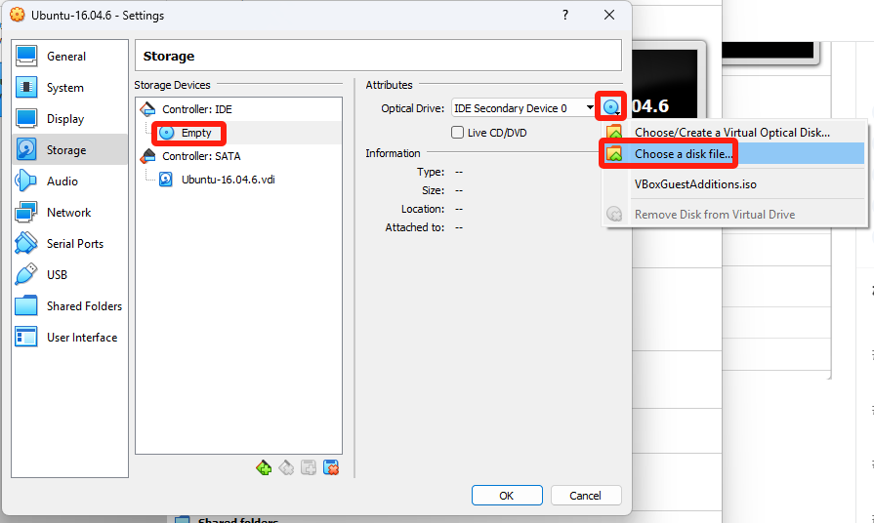The width and height of the screenshot is (874, 523).
Task: Click the remove attachment icon
Action: tap(331, 467)
